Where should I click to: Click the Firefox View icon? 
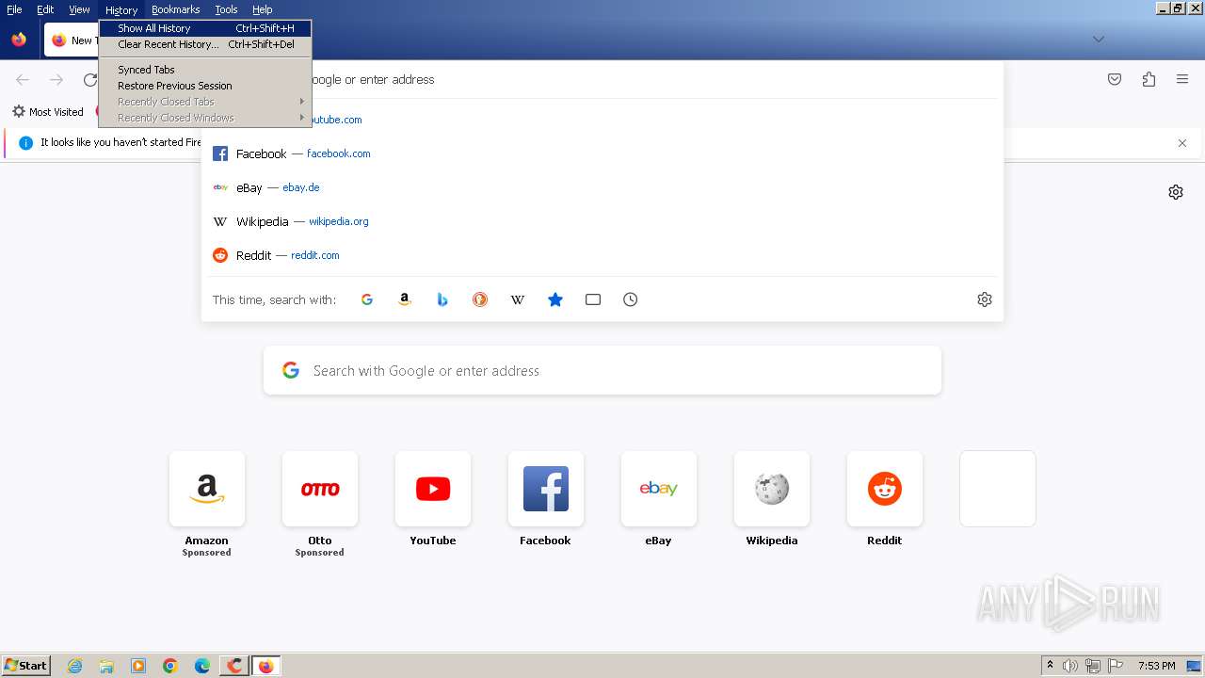click(x=19, y=40)
